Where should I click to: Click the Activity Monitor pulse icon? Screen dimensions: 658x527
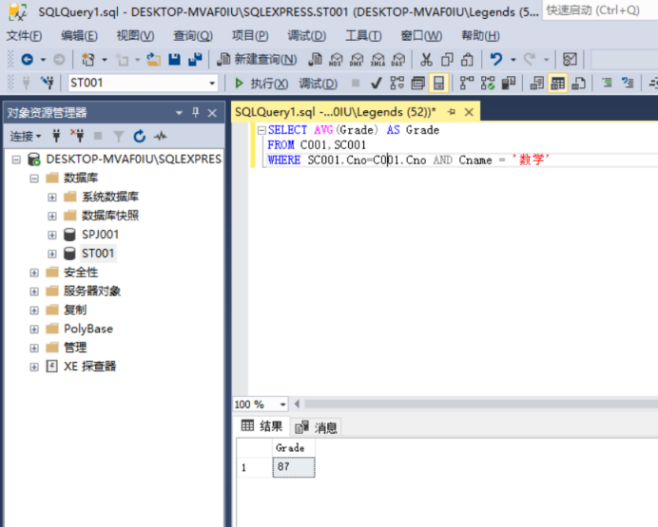pyautogui.click(x=161, y=136)
